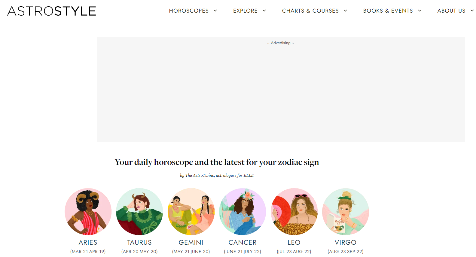Screen dimensions: 476x257
Task: Click the LEO date range text
Action: point(294,252)
